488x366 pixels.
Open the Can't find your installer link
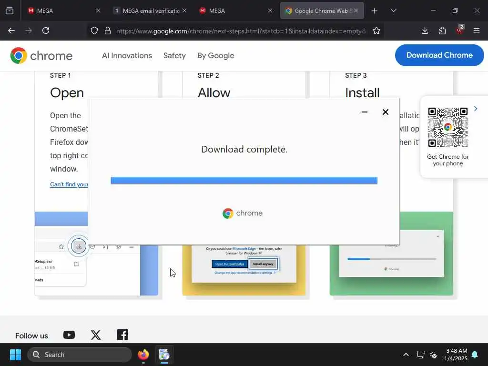pos(69,184)
